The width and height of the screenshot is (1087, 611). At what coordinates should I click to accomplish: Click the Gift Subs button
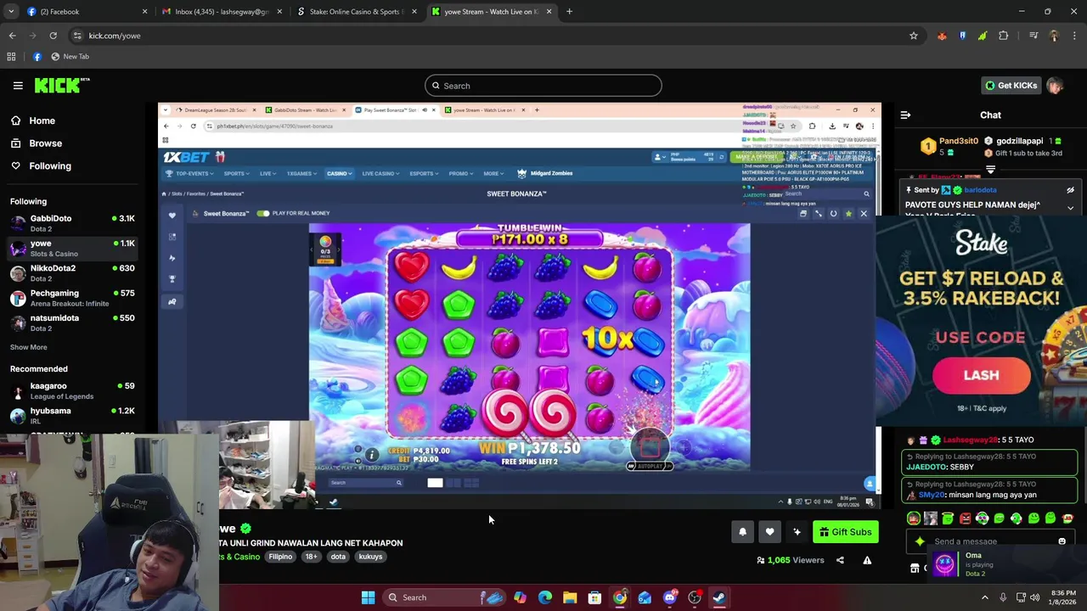pos(845,532)
